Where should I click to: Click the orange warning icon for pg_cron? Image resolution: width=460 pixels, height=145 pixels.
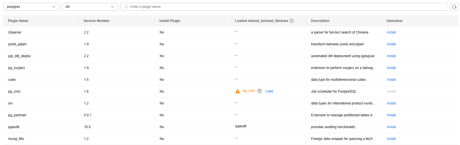click(238, 91)
